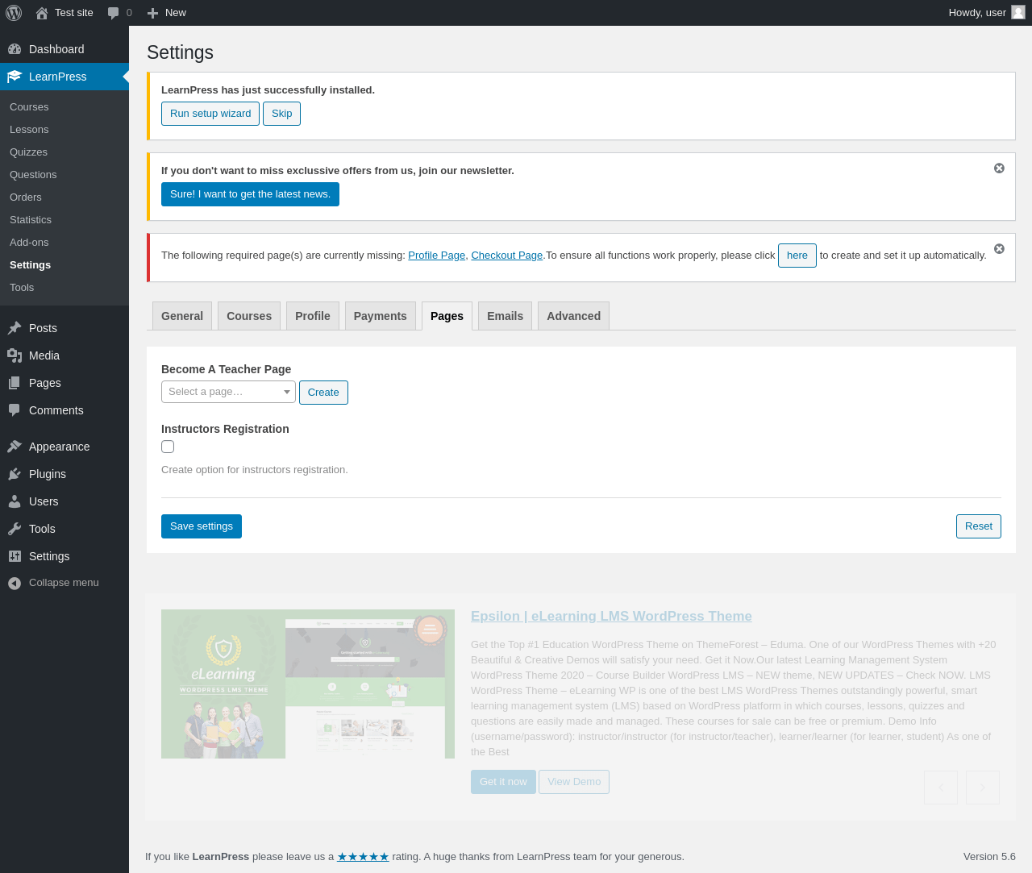Select the Pages settings tab

[x=447, y=316]
